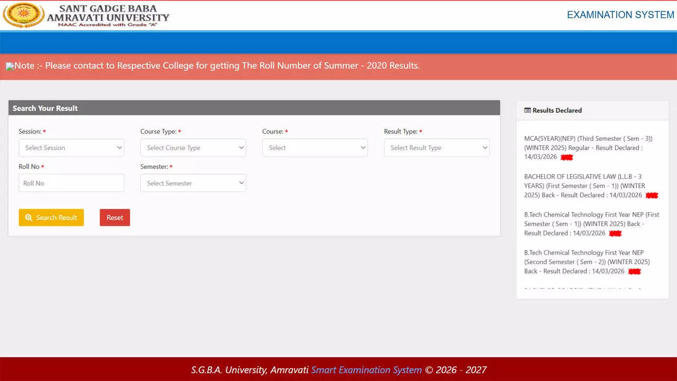677x381 pixels.
Task: Open the Smart Examination System footer link
Action: click(367, 369)
